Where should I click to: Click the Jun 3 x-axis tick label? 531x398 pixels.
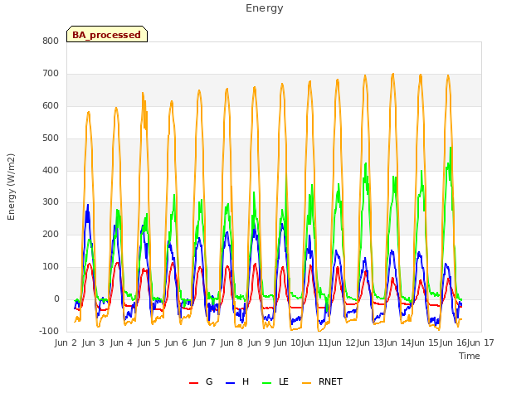(x=93, y=342)
